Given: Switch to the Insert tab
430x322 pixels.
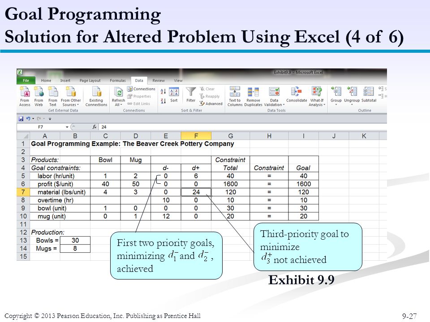Looking at the screenshot, I should pos(65,80).
